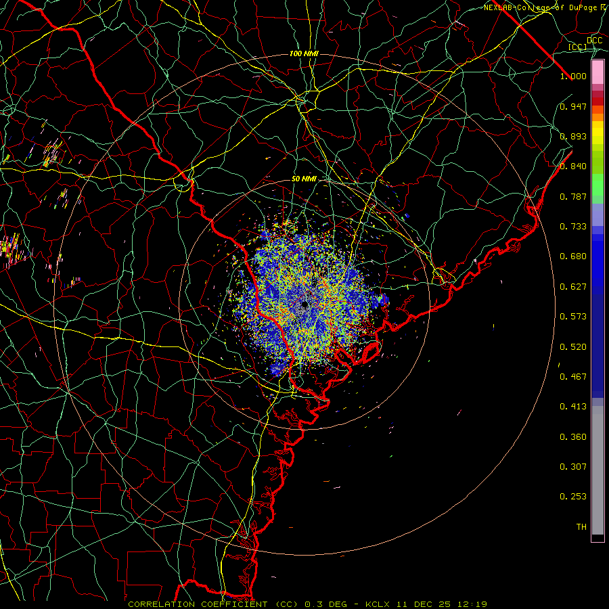Click the 50 NMI range ring label

[x=304, y=179]
